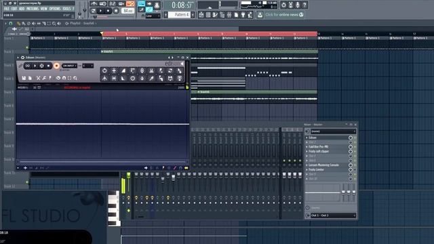Open the Pattern 4 selector

pyautogui.click(x=179, y=14)
